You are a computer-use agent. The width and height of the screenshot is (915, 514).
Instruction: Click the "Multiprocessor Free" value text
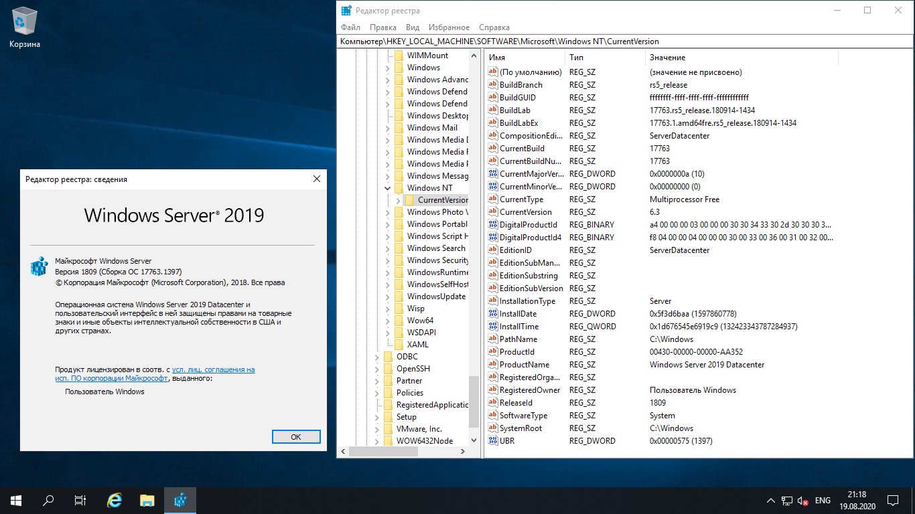pos(685,199)
